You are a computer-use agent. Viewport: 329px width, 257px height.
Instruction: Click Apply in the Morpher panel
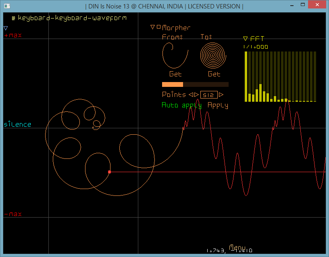[218, 105]
